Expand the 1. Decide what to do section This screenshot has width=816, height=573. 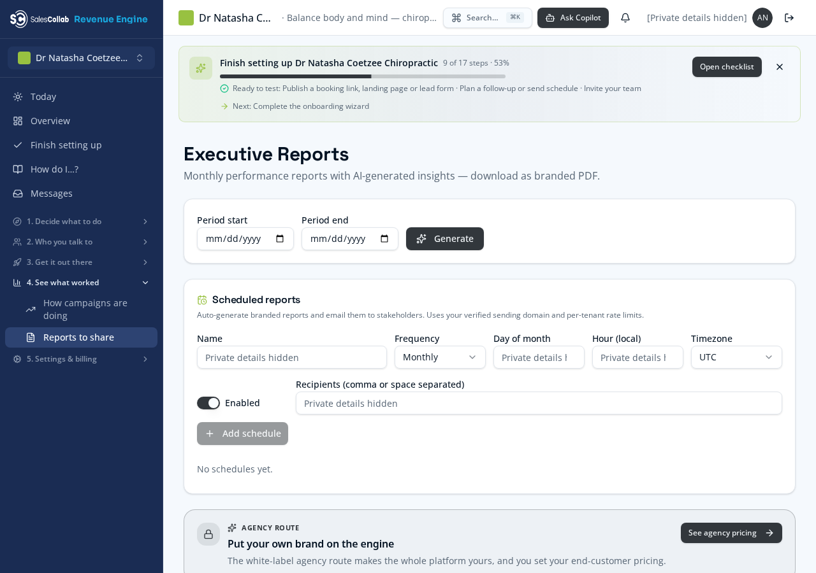pyautogui.click(x=82, y=222)
